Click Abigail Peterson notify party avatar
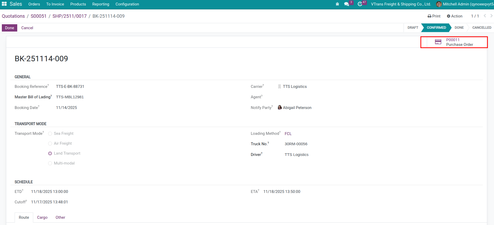The height and width of the screenshot is (225, 494). point(280,107)
